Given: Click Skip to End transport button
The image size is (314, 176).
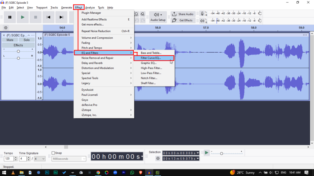Looking at the screenshot, I should pos(61,17).
